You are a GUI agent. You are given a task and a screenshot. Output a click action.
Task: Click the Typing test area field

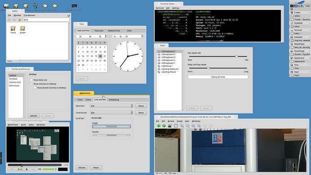(x=218, y=77)
